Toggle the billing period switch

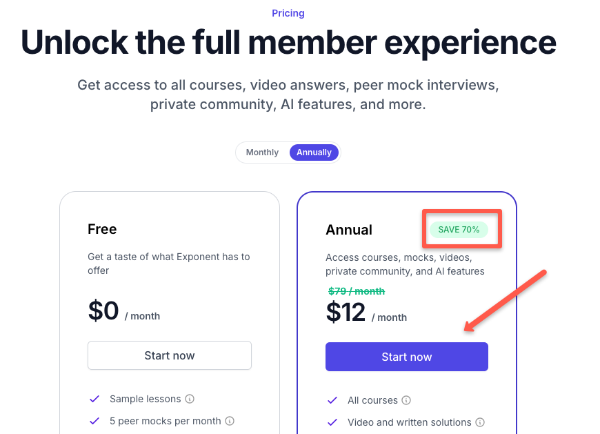pos(288,152)
